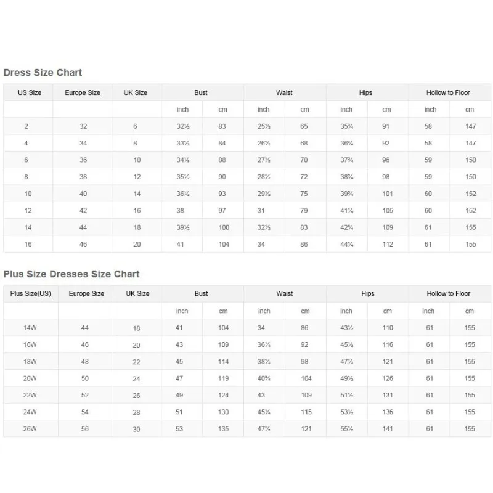This screenshot has width=493, height=493.
Task: Select the Waist header in the plus size chart
Action: coord(285,293)
